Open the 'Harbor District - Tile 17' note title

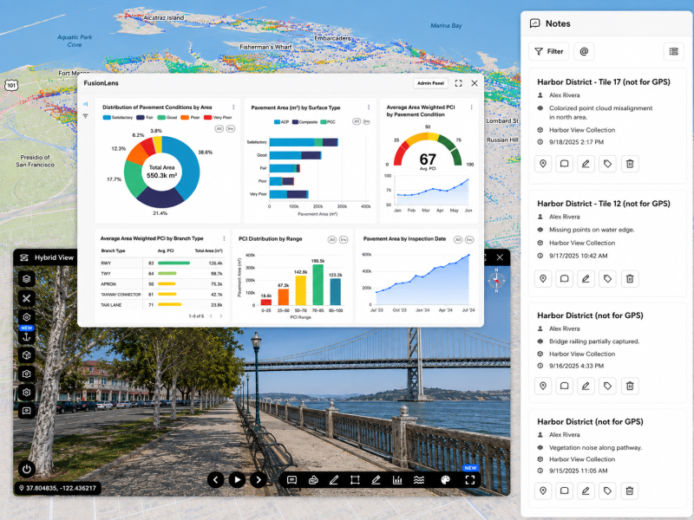604,81
